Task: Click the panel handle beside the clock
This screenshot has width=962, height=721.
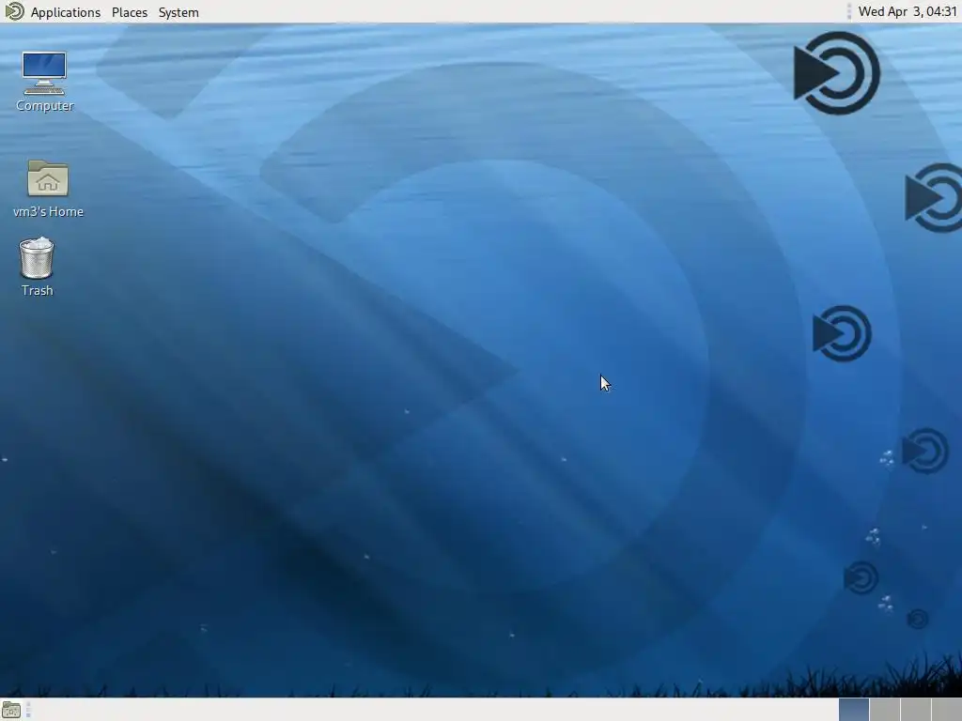Action: tap(849, 11)
